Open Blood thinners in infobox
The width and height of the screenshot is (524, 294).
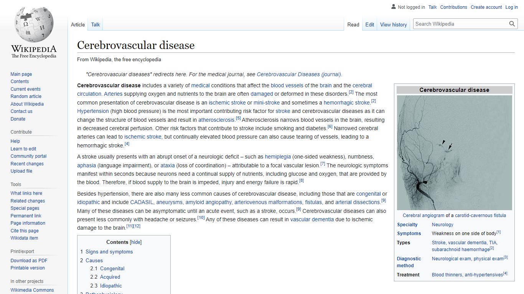point(447,275)
